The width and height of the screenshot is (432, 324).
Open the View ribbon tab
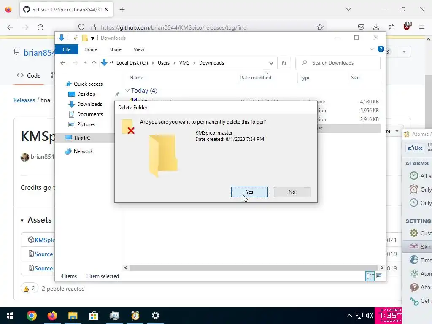point(139,49)
